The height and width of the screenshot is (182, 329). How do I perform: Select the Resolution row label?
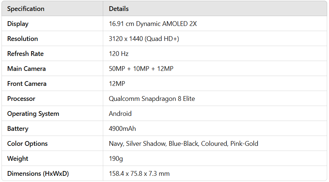coord(22,39)
